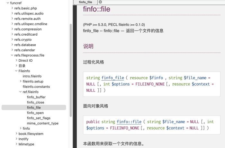Open intro.fileinfo page
225x148 pixels.
coord(32,76)
